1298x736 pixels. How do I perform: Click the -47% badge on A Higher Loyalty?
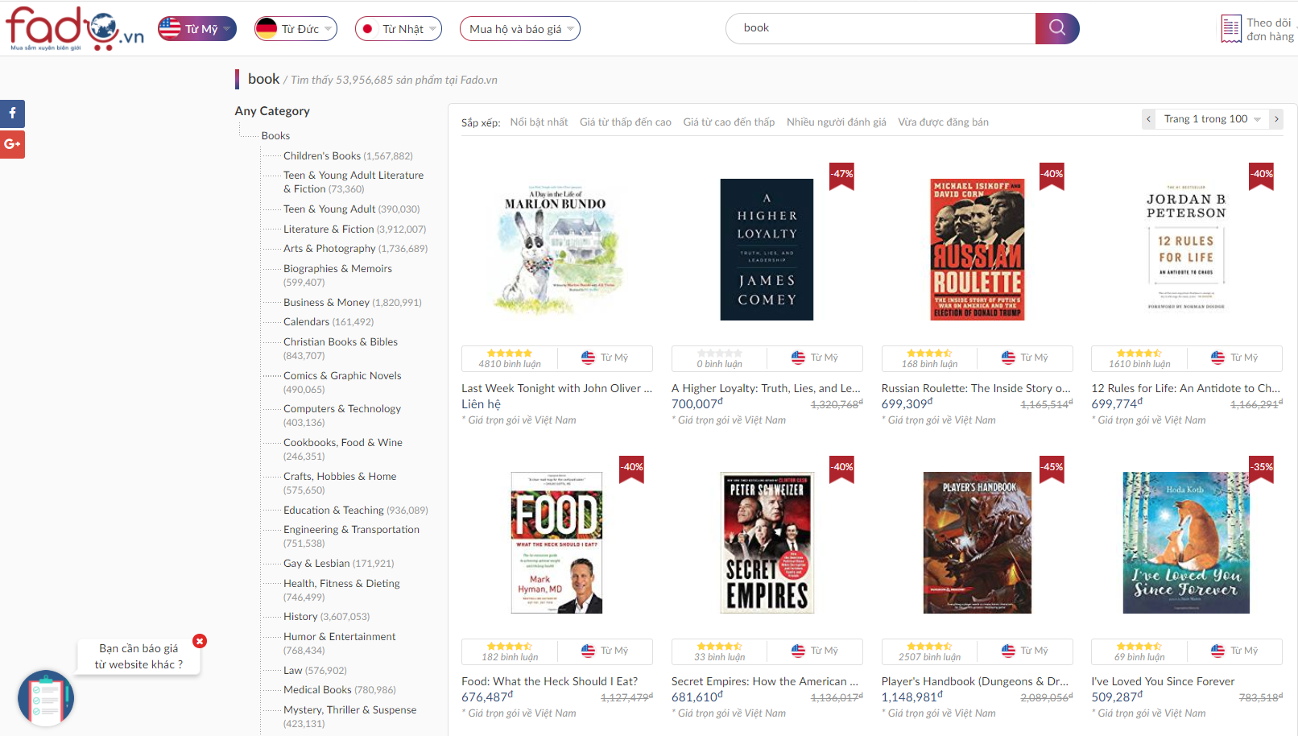coord(842,176)
